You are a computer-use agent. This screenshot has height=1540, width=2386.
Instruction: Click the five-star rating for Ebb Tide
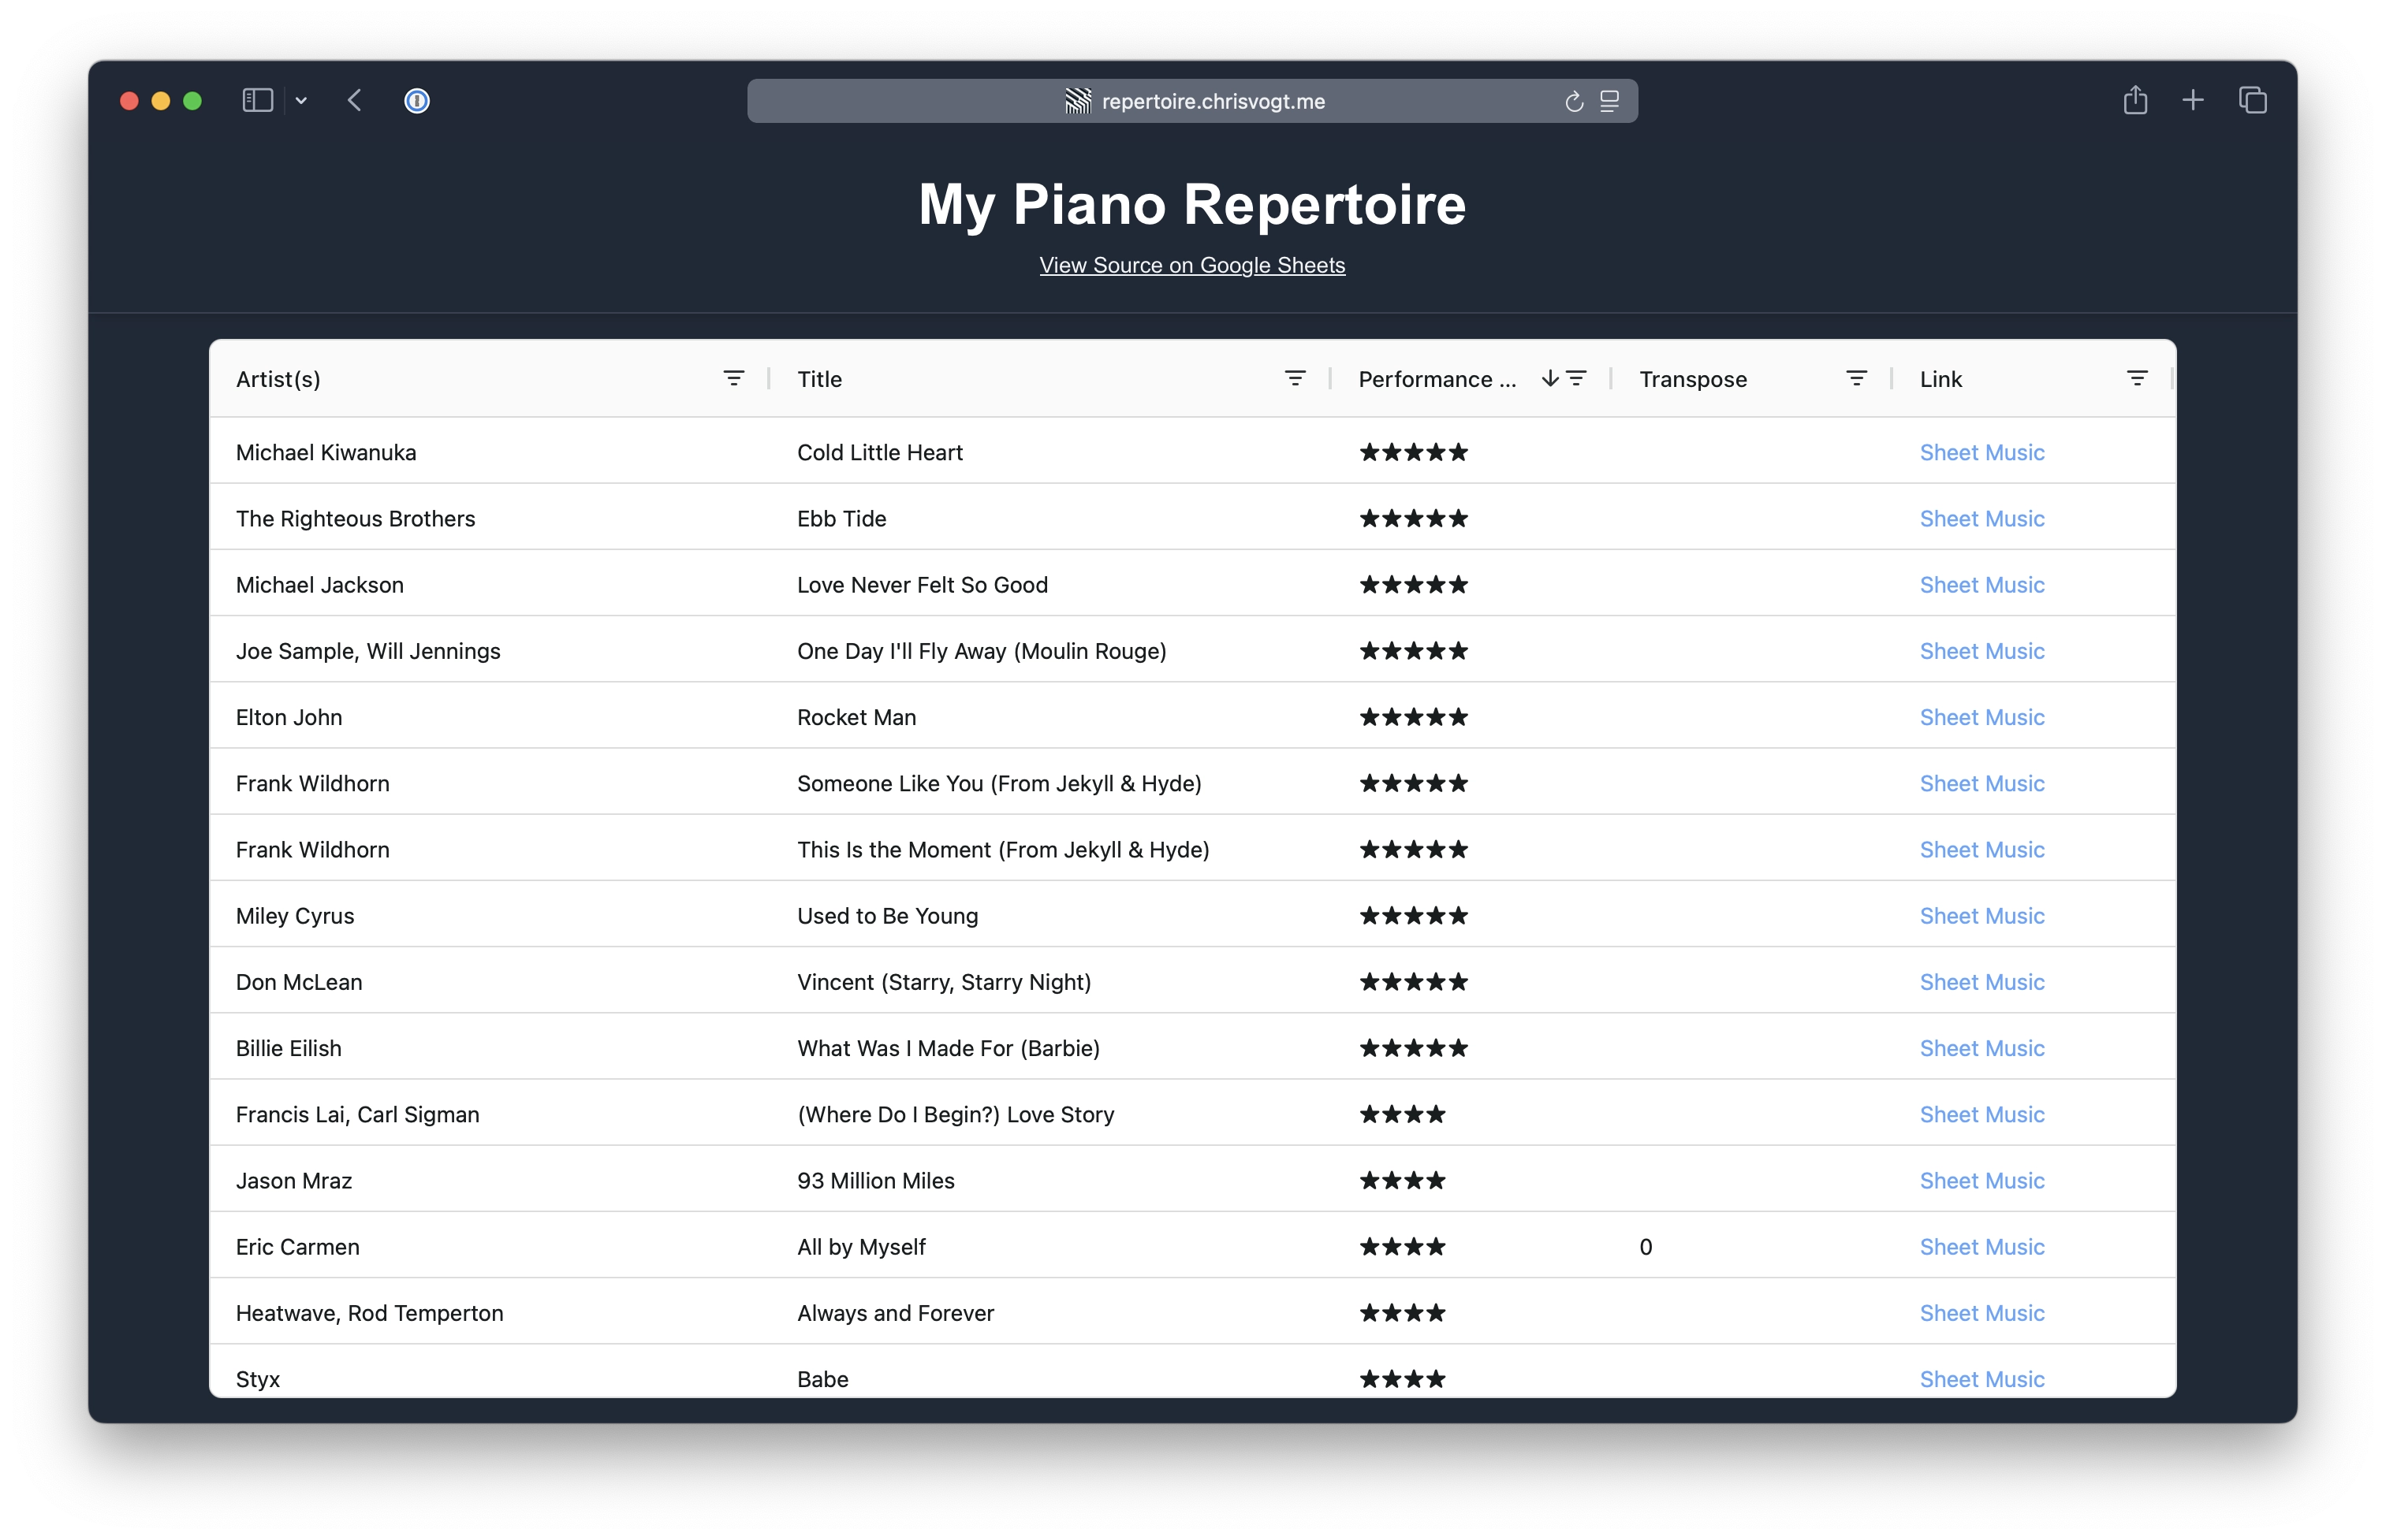point(1414,518)
